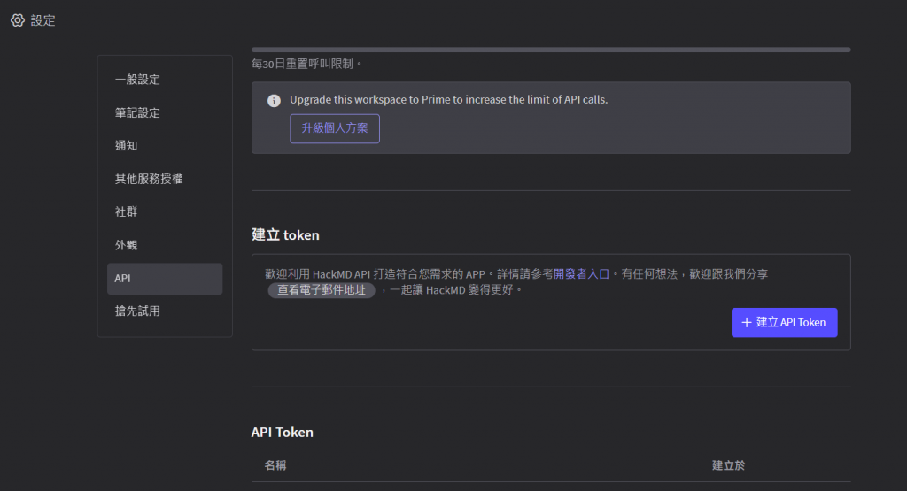Open 一般設定 in the sidebar
The width and height of the screenshot is (907, 491).
coord(165,80)
